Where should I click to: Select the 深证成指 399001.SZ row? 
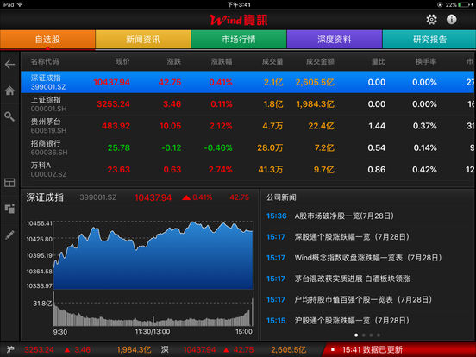247,82
